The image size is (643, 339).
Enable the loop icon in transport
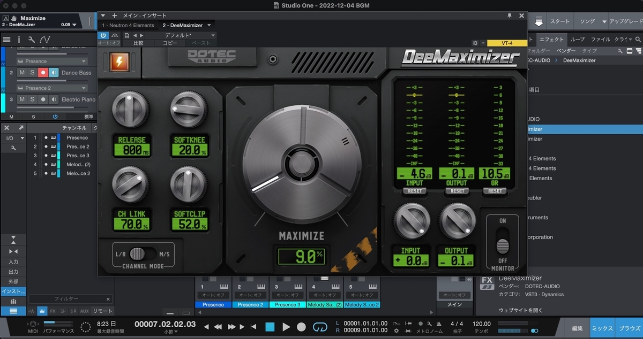(319, 327)
